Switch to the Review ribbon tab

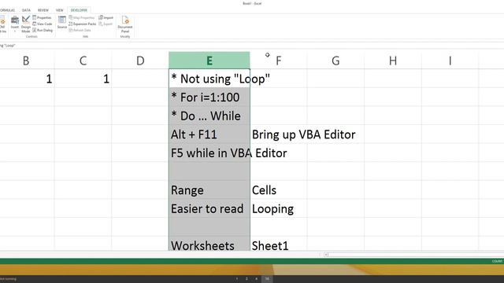pyautogui.click(x=43, y=10)
